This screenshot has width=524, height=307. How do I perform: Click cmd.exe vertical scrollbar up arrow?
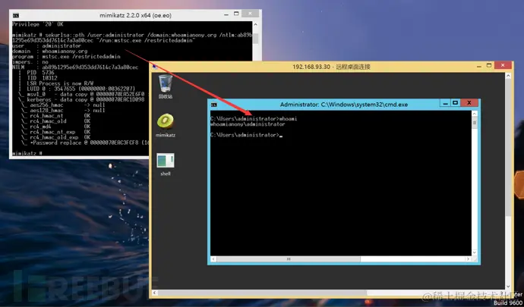point(475,114)
